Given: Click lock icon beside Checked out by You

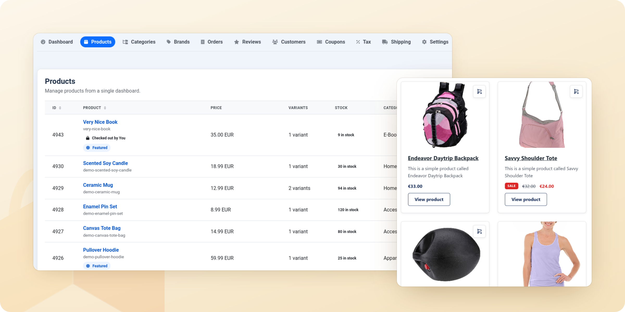Looking at the screenshot, I should [88, 138].
